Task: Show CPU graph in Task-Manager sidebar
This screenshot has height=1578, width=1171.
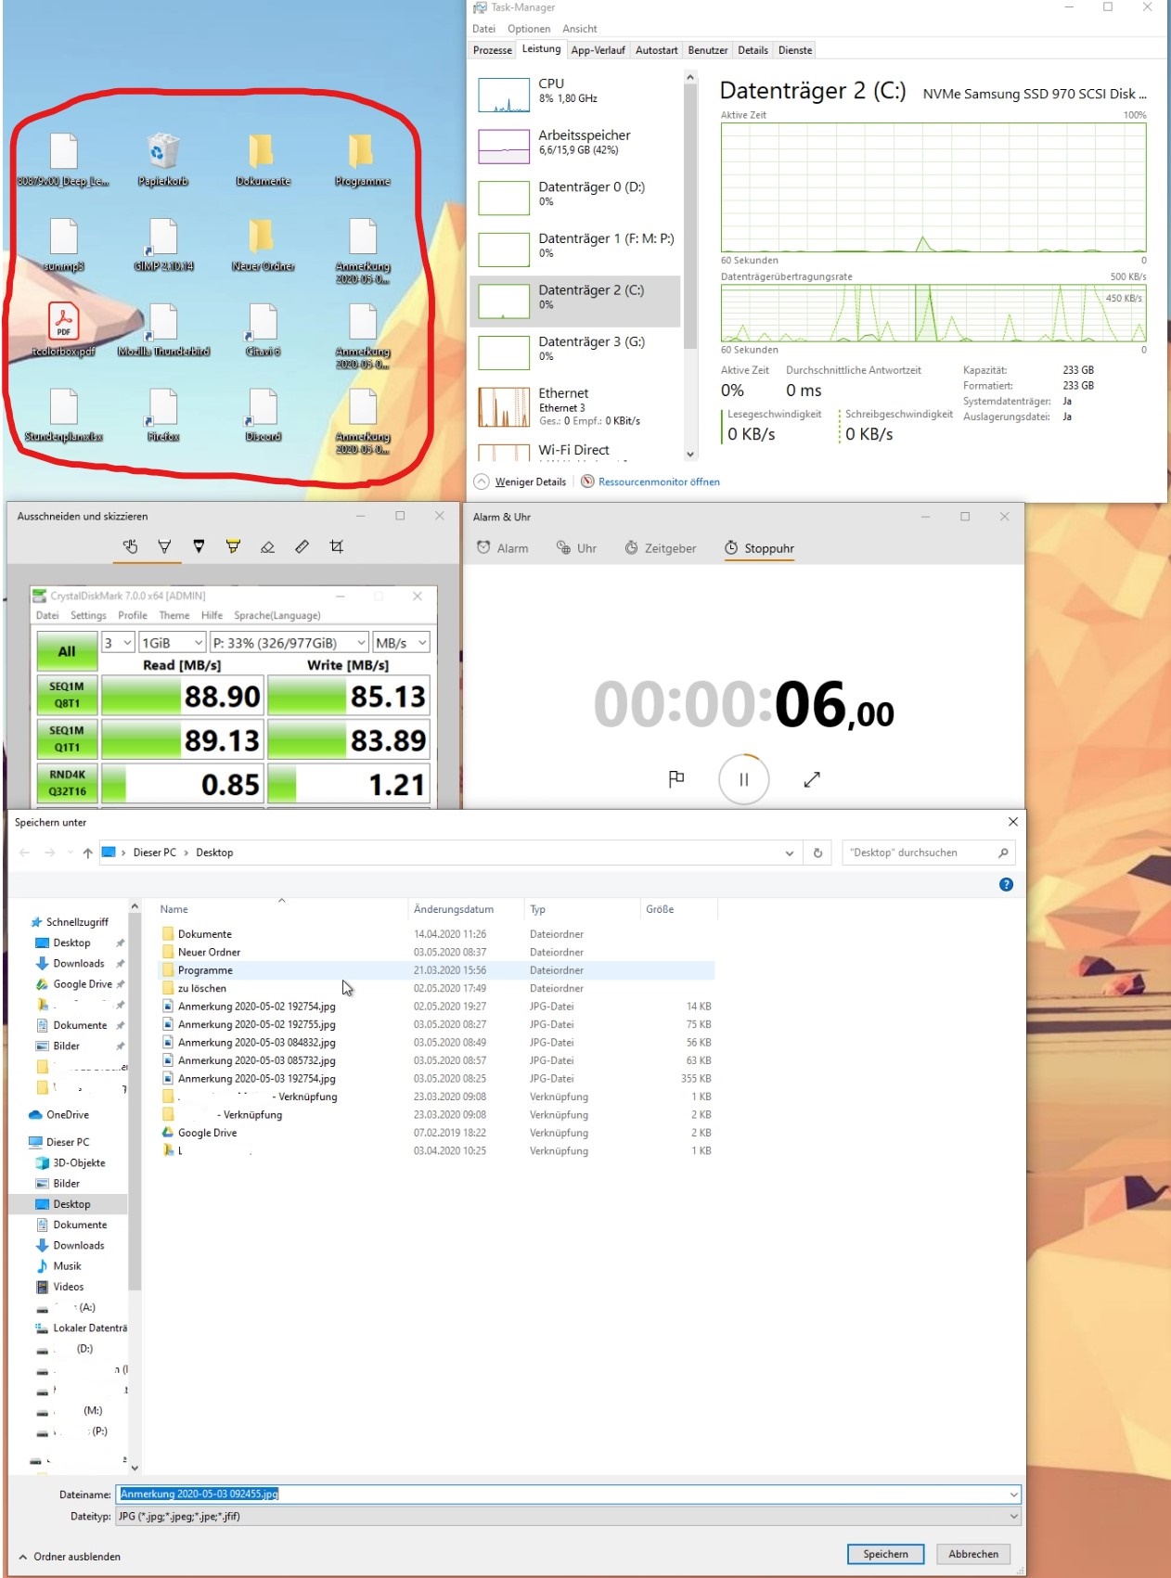Action: [575, 94]
